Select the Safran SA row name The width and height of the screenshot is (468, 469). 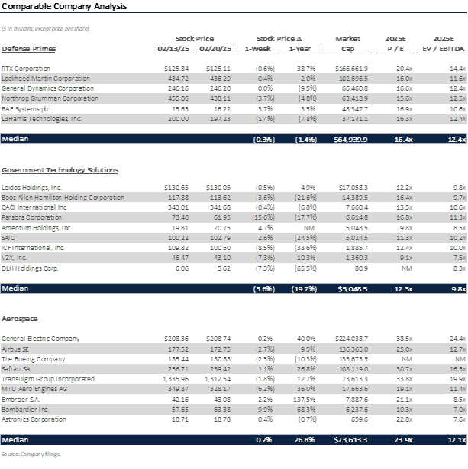point(16,369)
